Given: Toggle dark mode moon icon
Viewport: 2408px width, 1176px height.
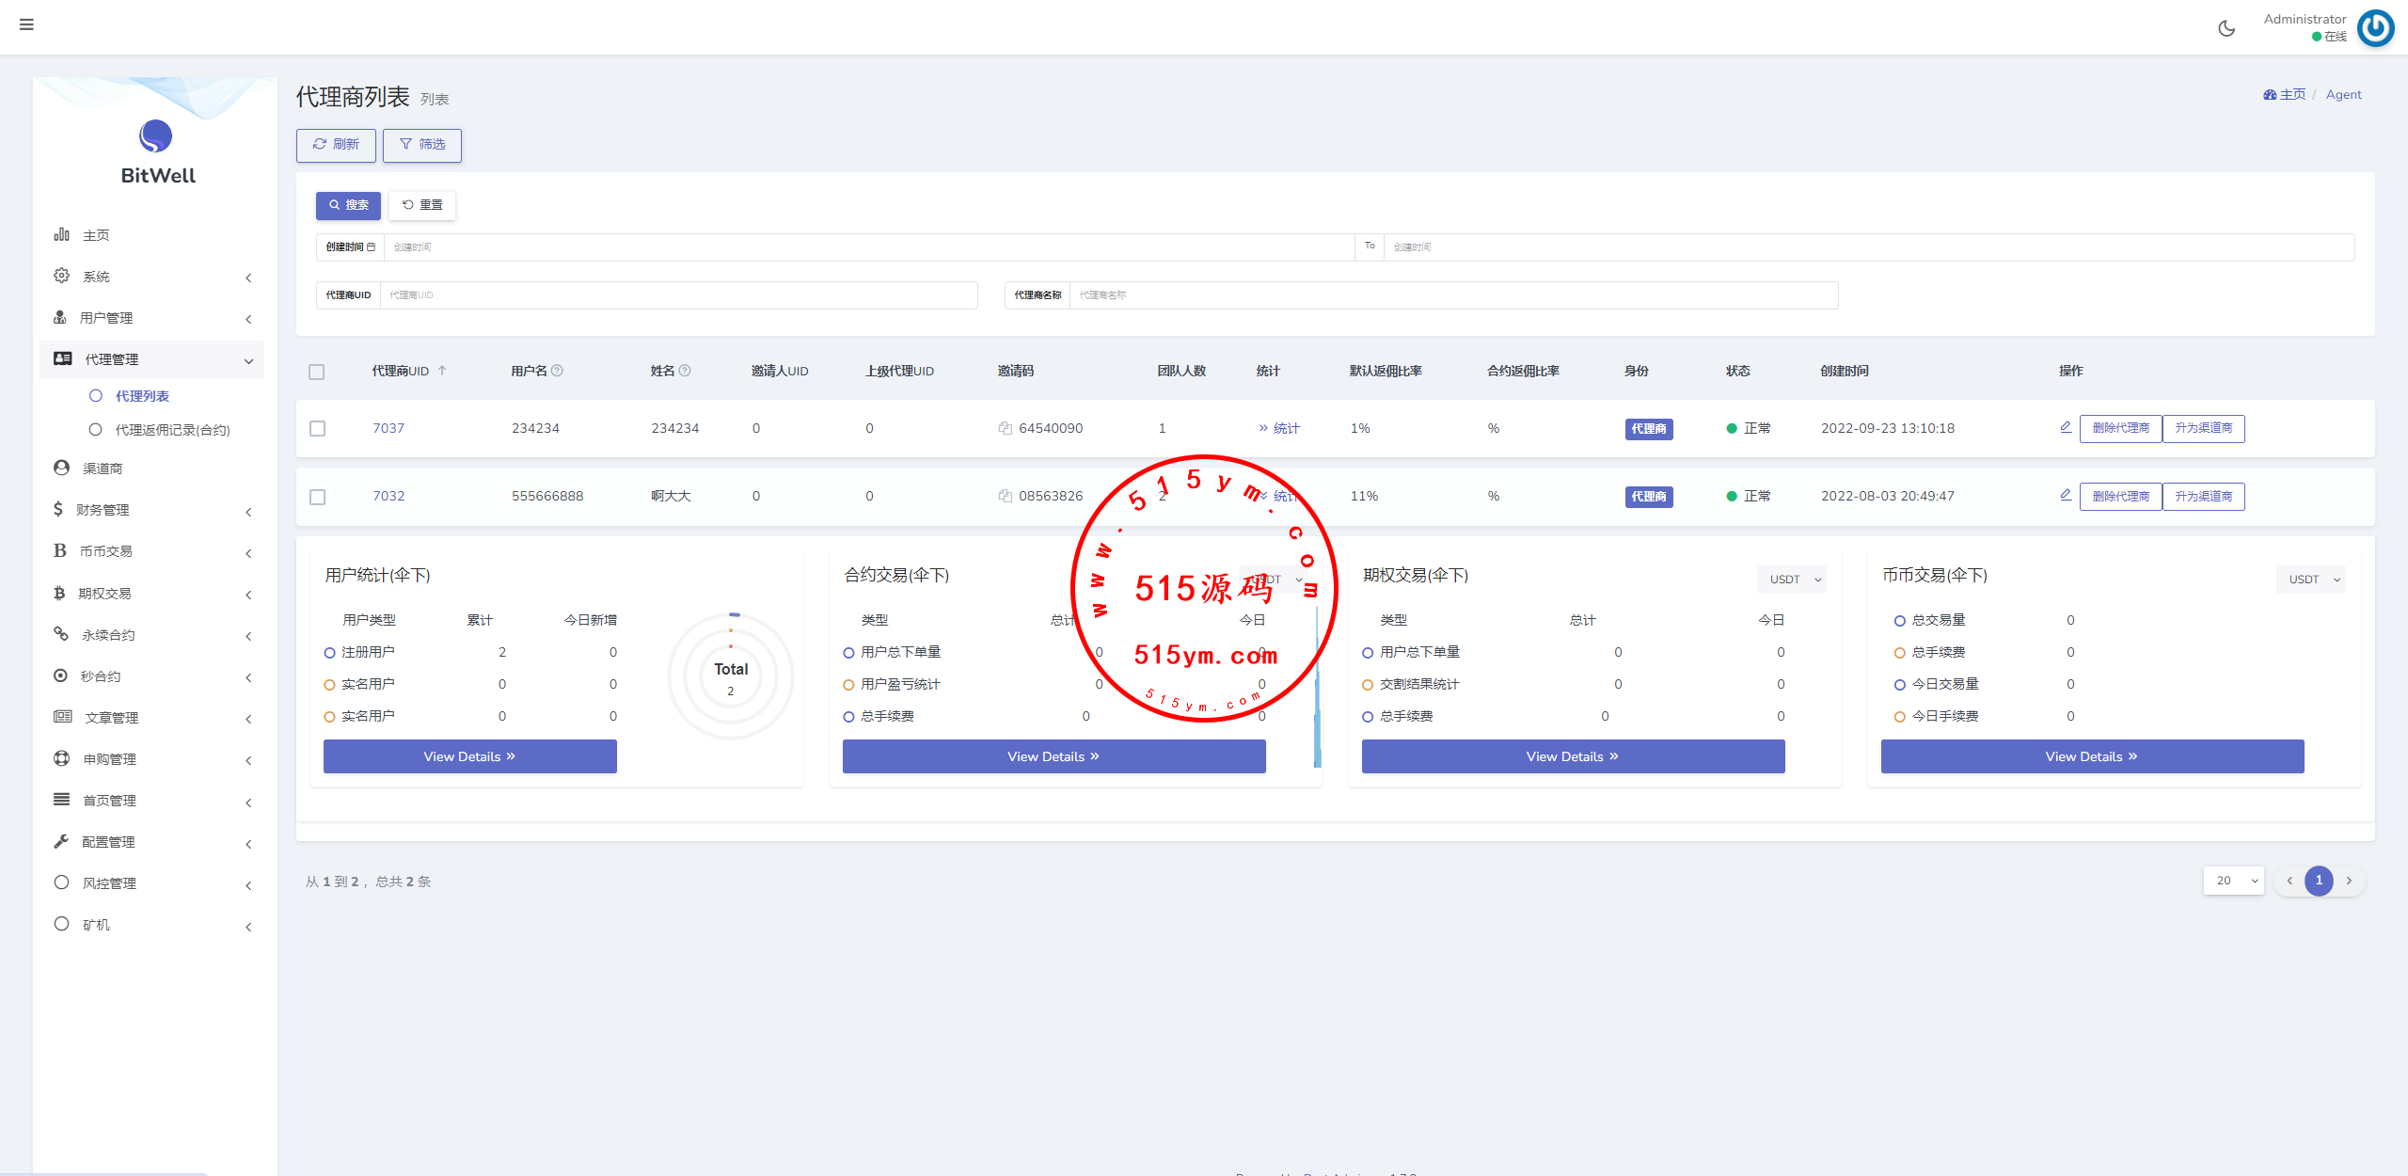Looking at the screenshot, I should 2226,28.
